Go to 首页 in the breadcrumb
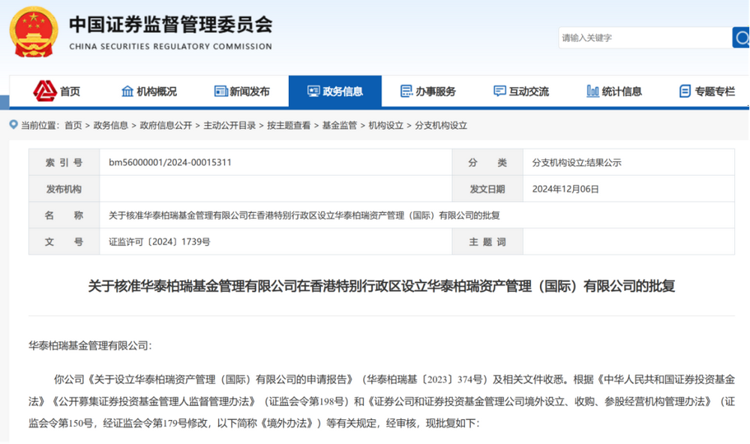 (x=73, y=125)
